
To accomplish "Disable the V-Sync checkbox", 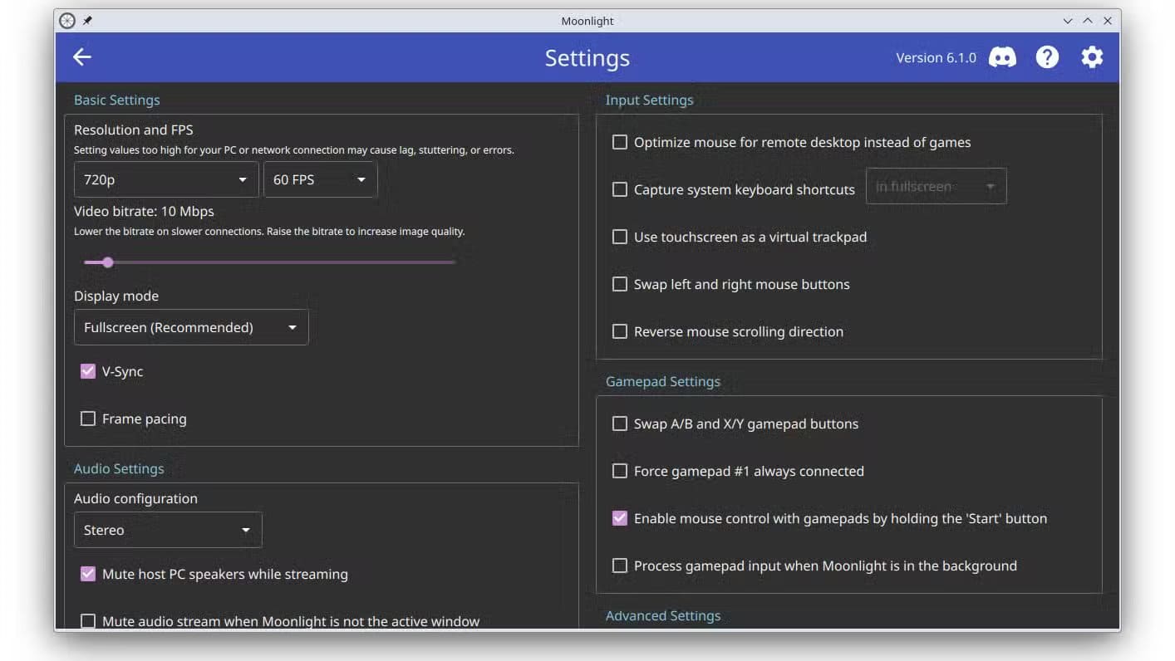I will (x=87, y=371).
